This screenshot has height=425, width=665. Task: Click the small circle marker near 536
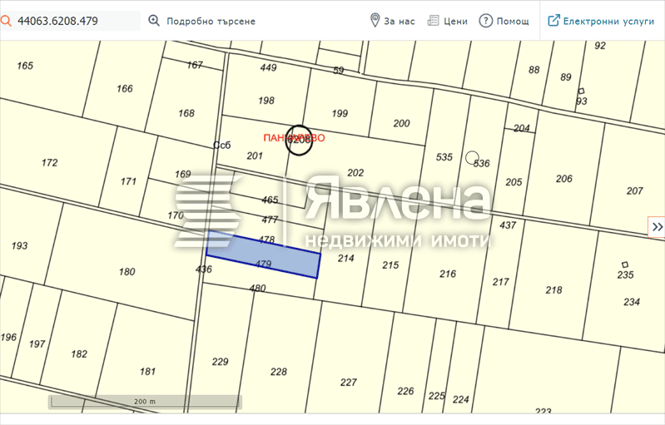tap(472, 158)
